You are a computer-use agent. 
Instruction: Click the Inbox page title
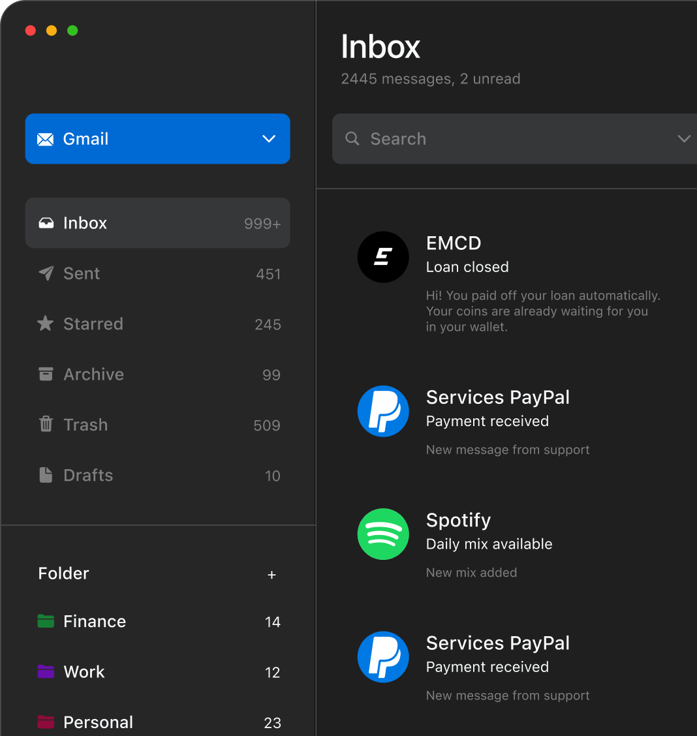point(380,46)
